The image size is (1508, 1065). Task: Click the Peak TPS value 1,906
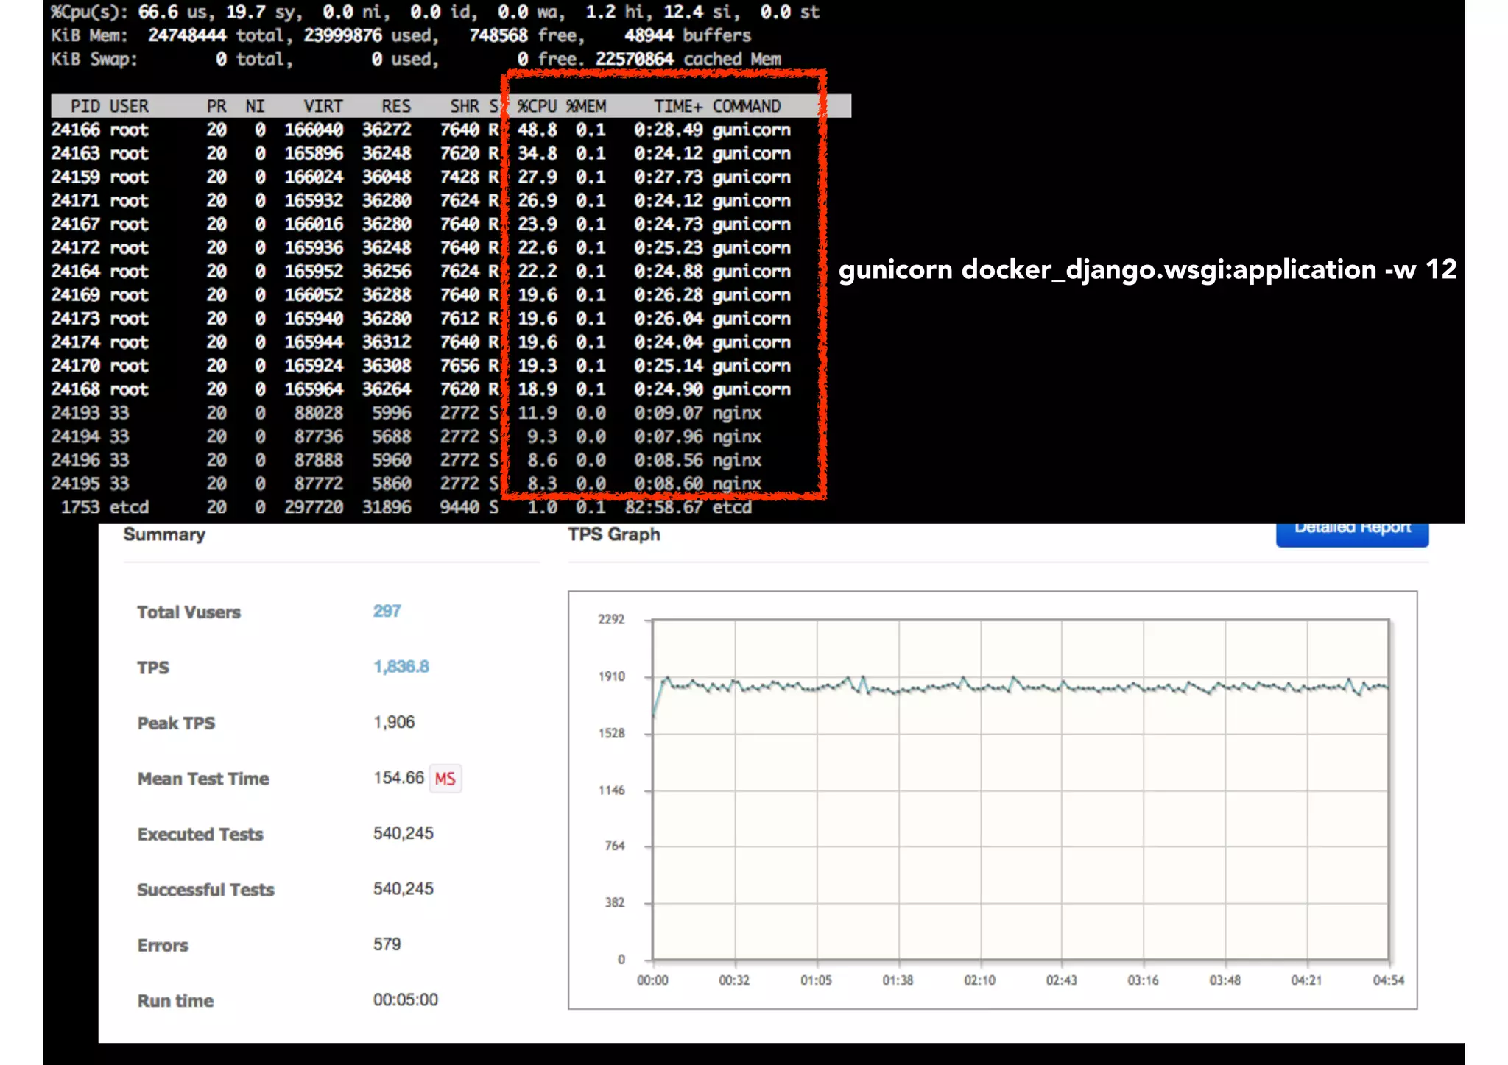pos(394,722)
